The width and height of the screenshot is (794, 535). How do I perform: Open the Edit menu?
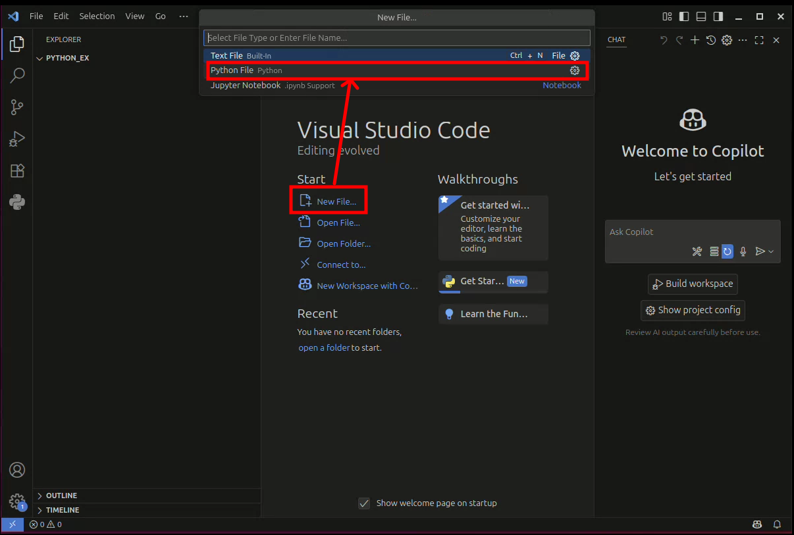tap(61, 16)
